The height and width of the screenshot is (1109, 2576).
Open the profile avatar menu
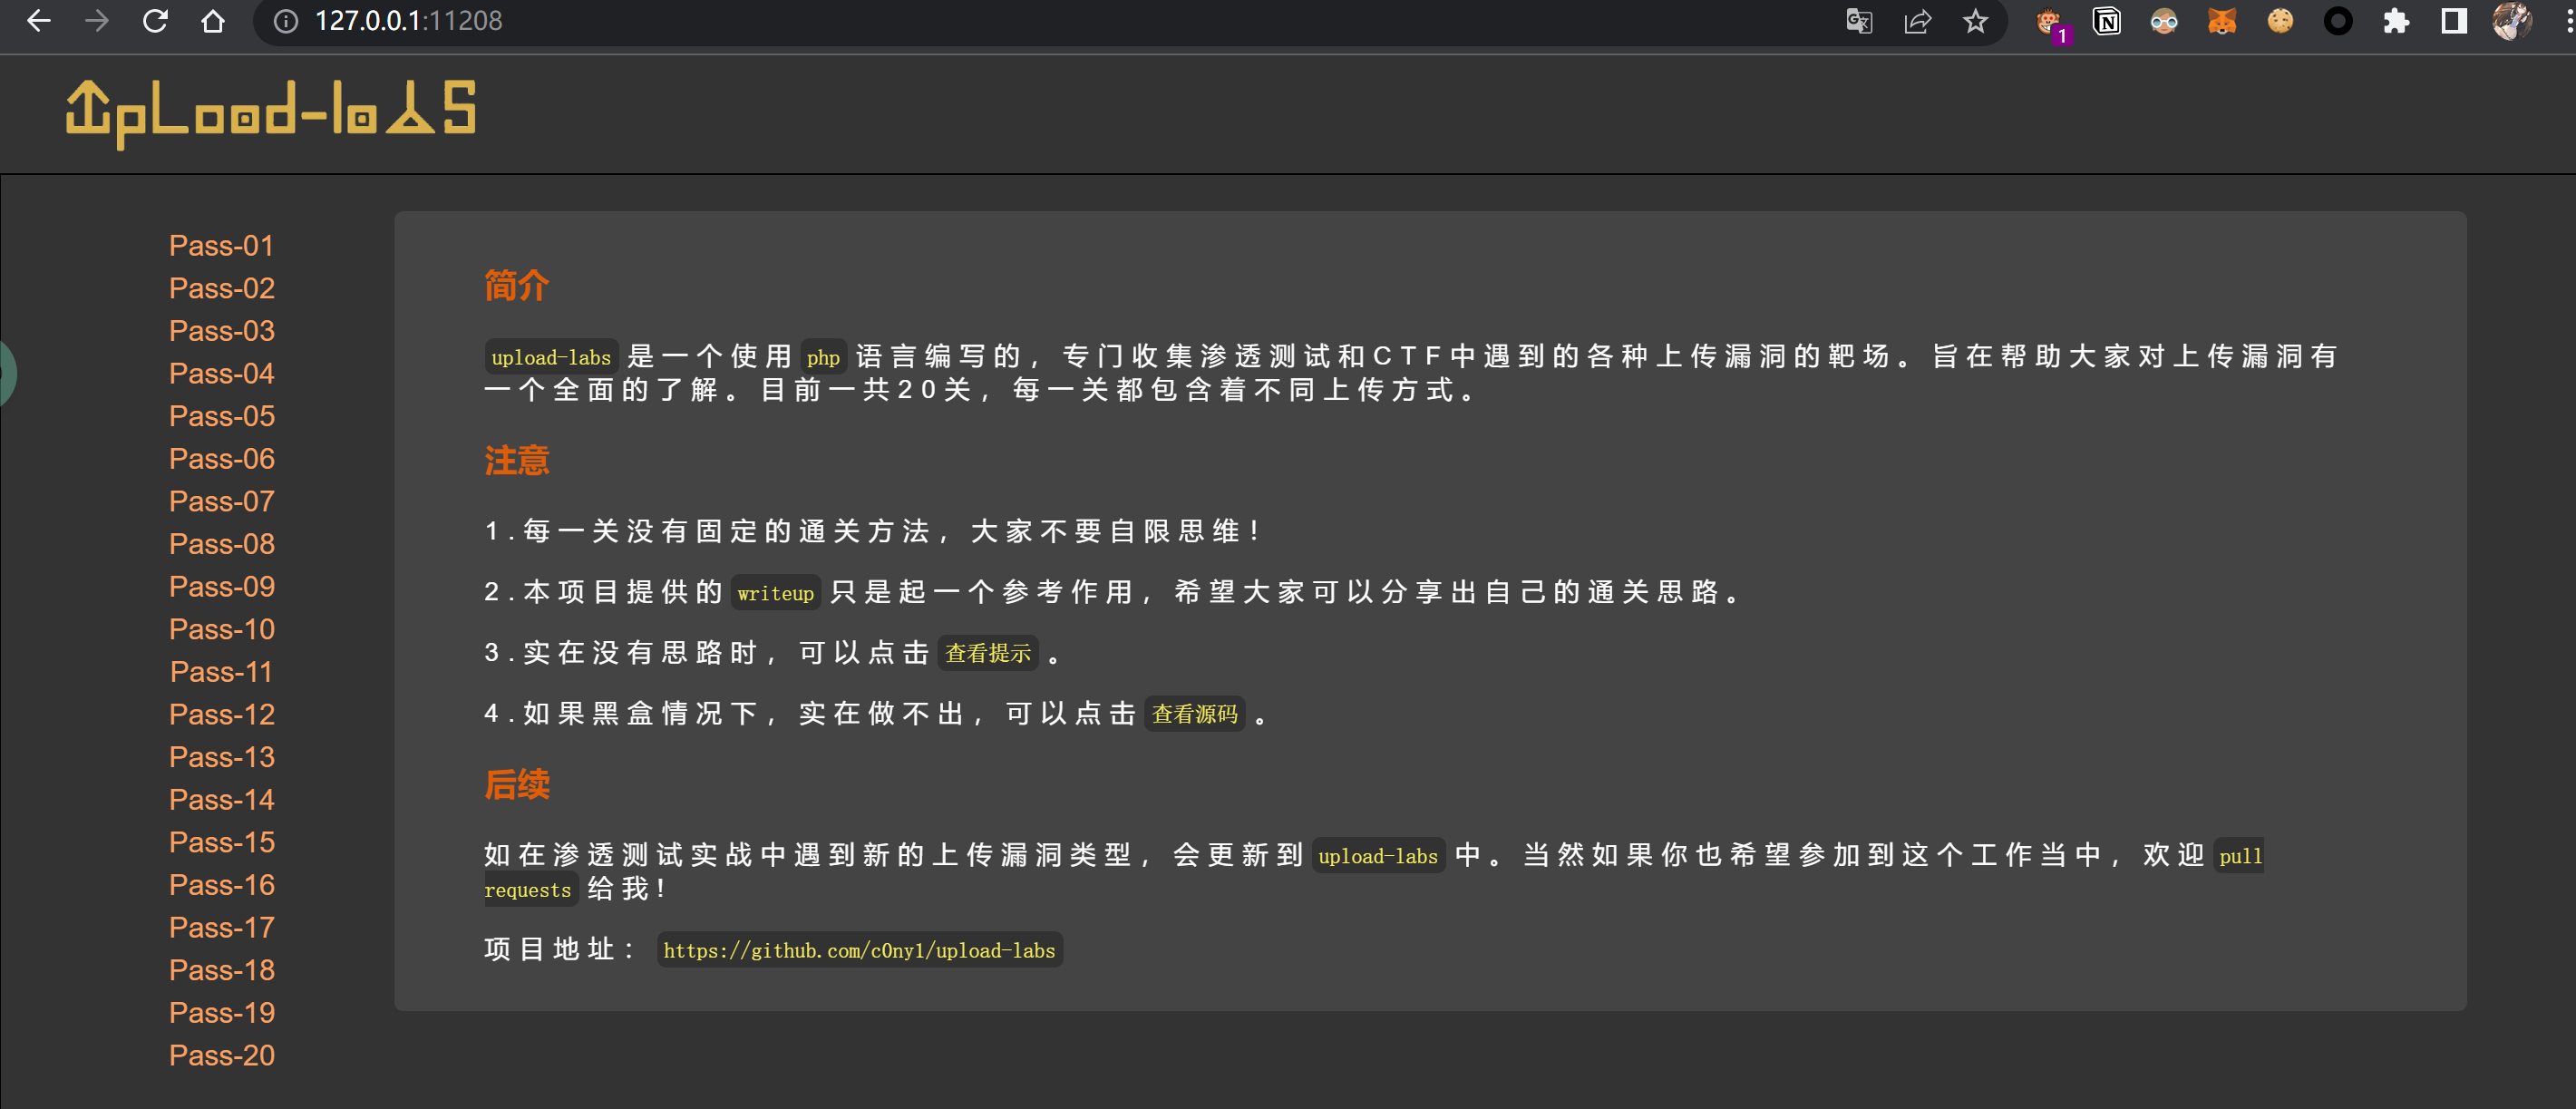(2512, 21)
